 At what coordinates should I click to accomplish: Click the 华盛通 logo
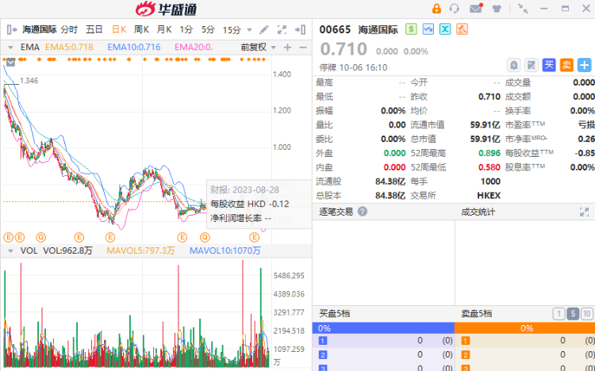click(x=167, y=9)
